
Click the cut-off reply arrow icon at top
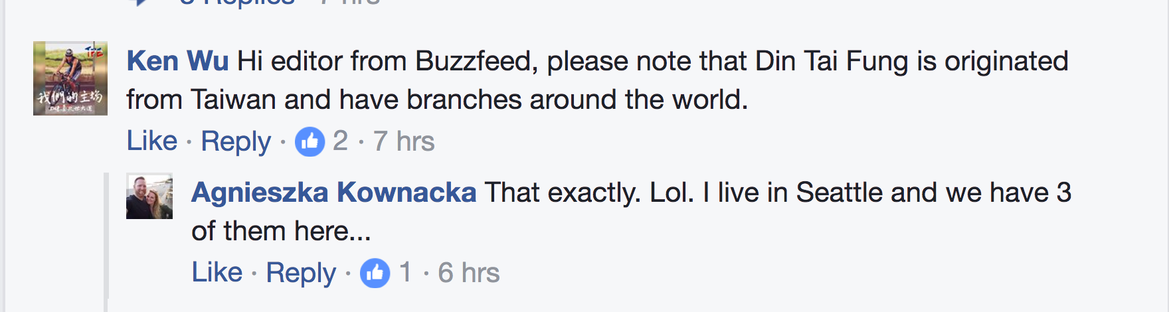(141, 2)
